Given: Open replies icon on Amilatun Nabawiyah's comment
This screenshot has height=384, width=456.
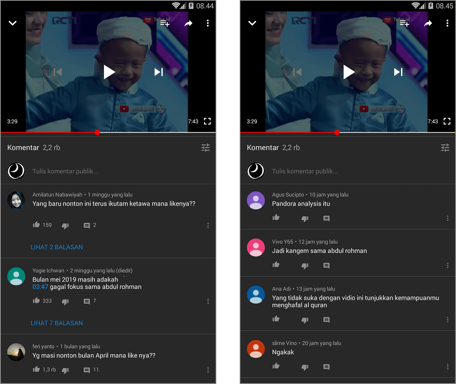Looking at the screenshot, I should coord(87,226).
